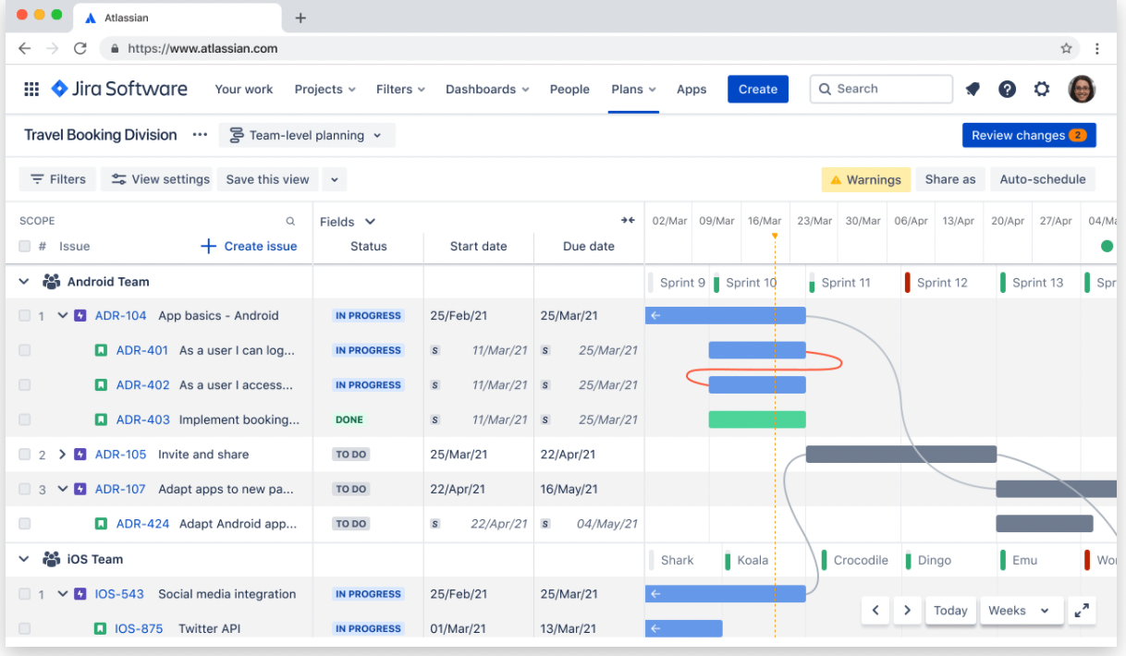The height and width of the screenshot is (656, 1126).
Task: Open the Fields dropdown
Action: pos(348,221)
